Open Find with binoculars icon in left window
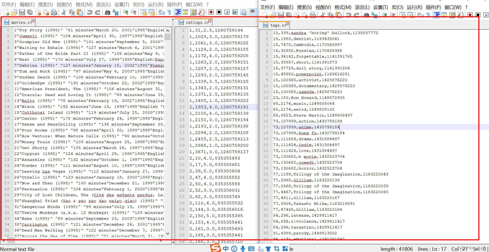The image size is (489, 252). (107, 12)
